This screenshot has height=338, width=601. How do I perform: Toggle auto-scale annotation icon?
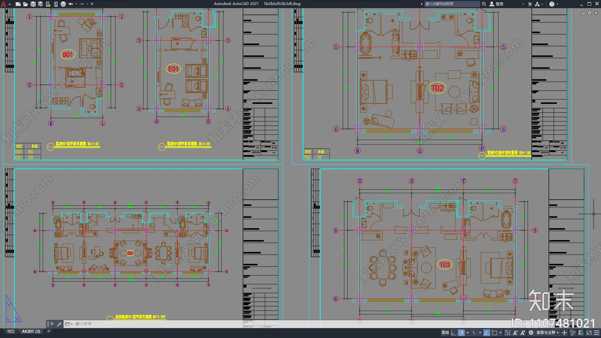tap(522, 332)
